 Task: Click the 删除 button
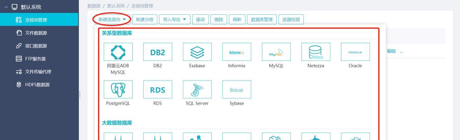click(219, 20)
